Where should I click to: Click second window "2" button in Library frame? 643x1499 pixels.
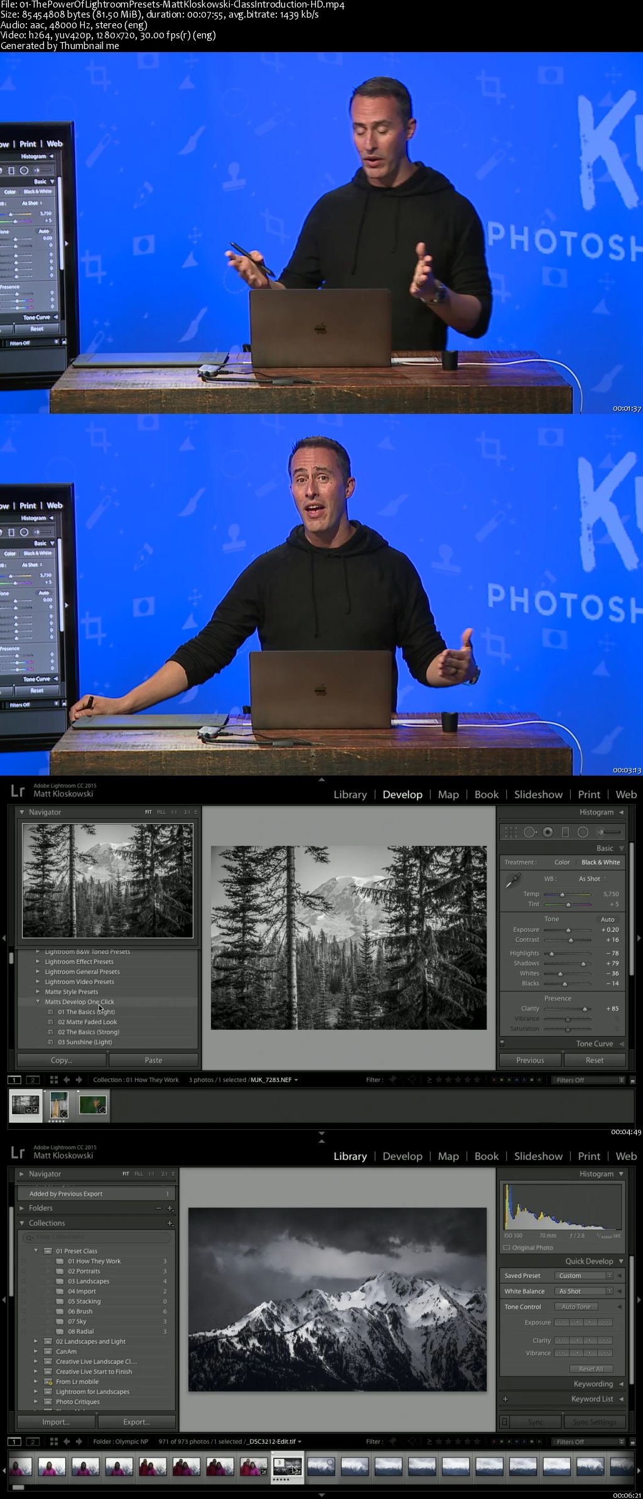(33, 1441)
